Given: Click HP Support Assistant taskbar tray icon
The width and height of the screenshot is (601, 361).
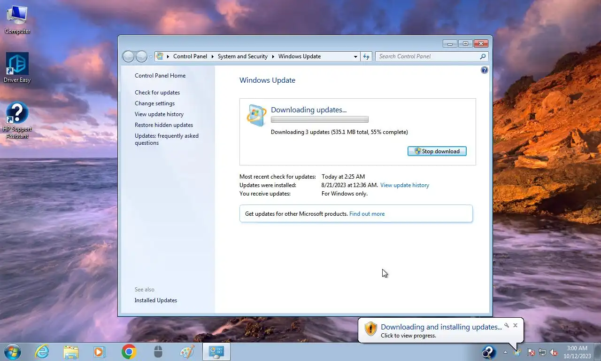Looking at the screenshot, I should (x=488, y=352).
